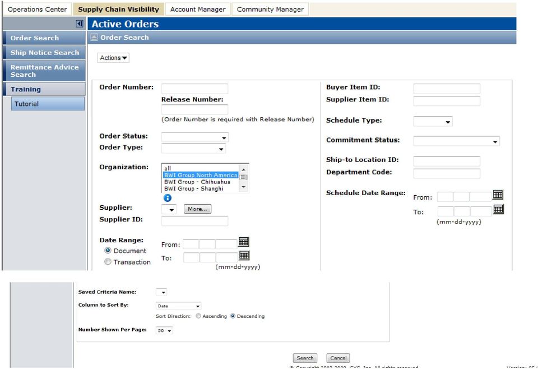The height and width of the screenshot is (369, 538).
Task: Select the Transaction date range radio
Action: [108, 261]
